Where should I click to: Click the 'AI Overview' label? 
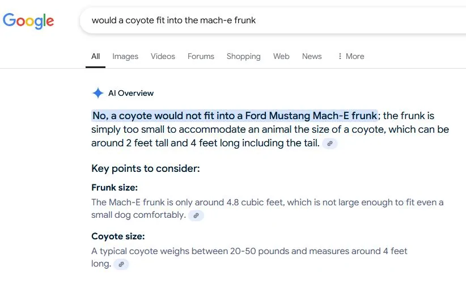click(x=131, y=93)
